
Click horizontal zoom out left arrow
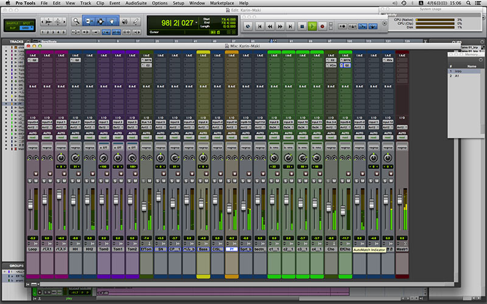pyautogui.click(x=43, y=22)
